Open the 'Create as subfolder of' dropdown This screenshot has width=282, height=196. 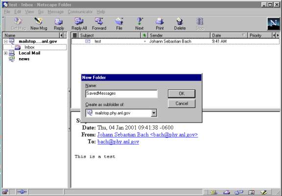(x=154, y=113)
